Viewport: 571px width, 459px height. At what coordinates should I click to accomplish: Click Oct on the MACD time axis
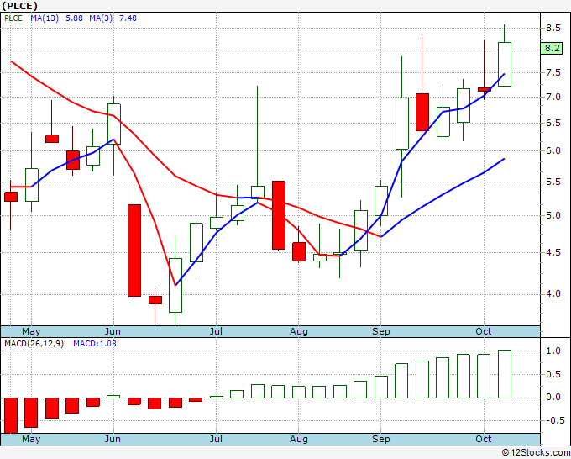(484, 440)
